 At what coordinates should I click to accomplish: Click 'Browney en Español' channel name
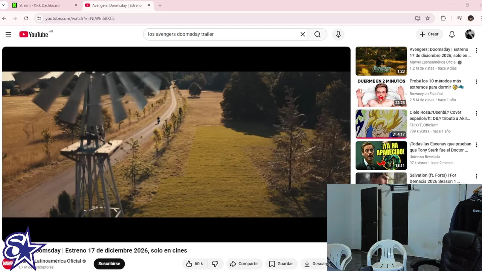(426, 94)
